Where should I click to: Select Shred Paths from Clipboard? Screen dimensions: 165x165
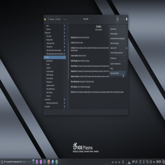click(118, 38)
